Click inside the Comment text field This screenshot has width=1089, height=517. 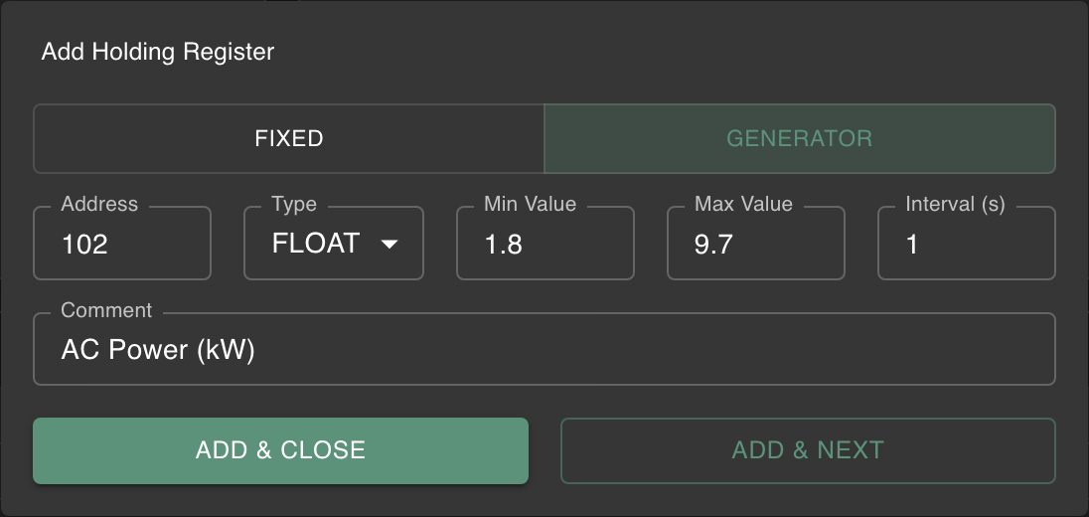544,350
